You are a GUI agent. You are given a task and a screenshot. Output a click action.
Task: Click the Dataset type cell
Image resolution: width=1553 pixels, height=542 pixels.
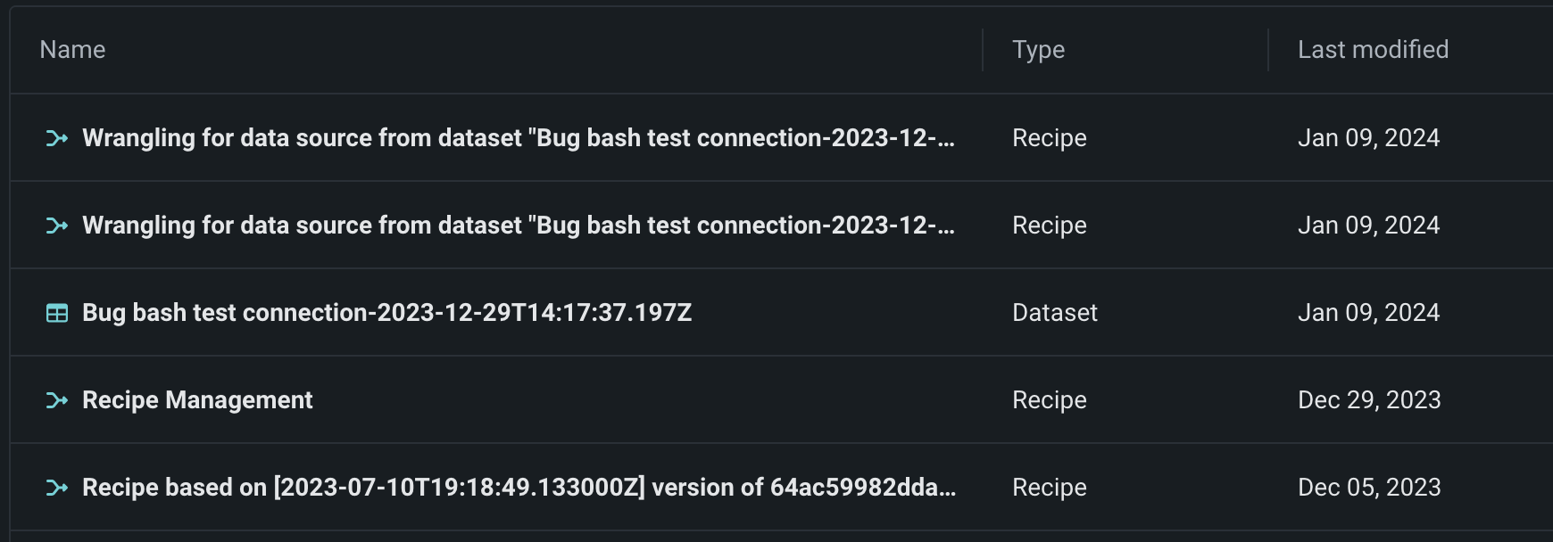click(1054, 313)
